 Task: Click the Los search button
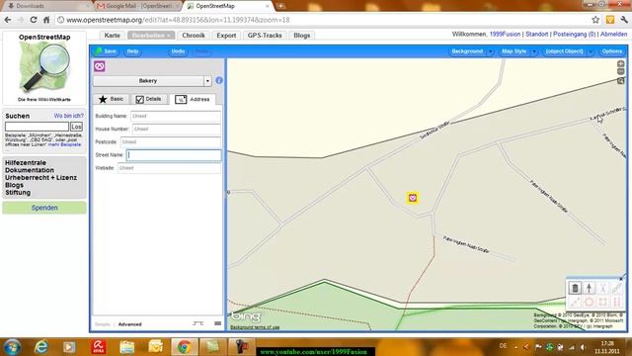(x=76, y=127)
